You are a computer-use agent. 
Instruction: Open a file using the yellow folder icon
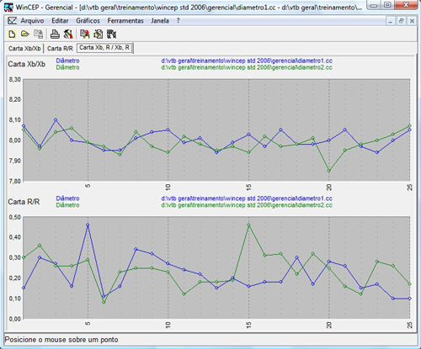tap(25, 34)
